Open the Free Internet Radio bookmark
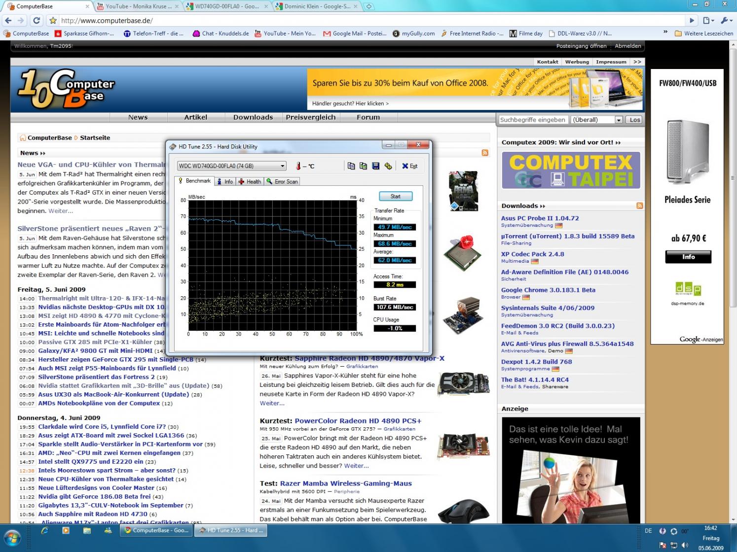The image size is (737, 552). [472, 34]
